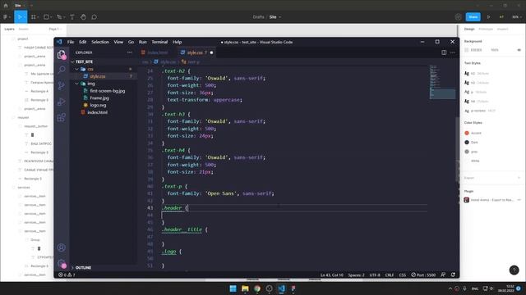The width and height of the screenshot is (526, 295).
Task: Collapse the css folder in Explorer
Action: (x=90, y=69)
